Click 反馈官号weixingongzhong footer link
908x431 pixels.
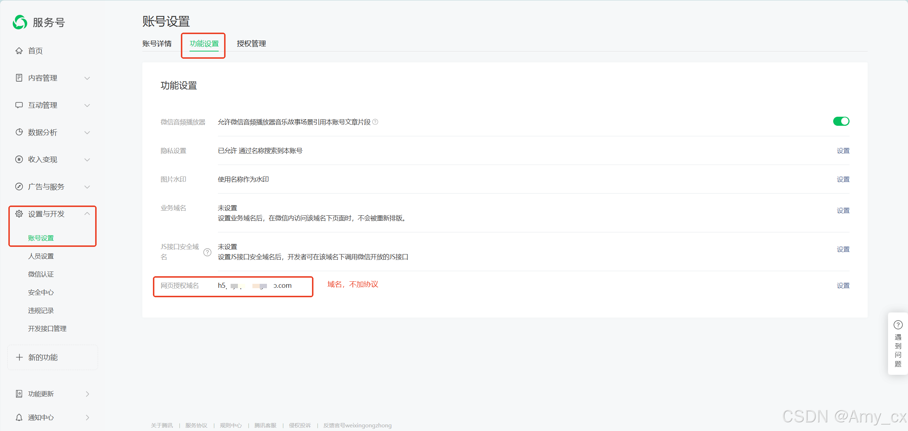tap(358, 426)
